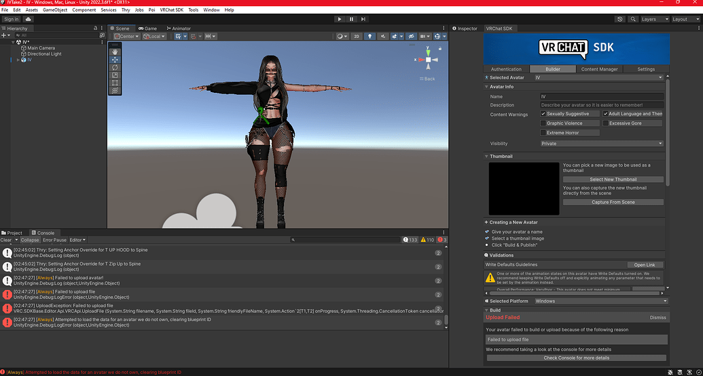The image size is (703, 376).
Task: Toggle scene lighting with the lightbulb icon
Action: 369,37
